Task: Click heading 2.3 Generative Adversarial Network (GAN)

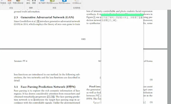Action: click(44, 17)
